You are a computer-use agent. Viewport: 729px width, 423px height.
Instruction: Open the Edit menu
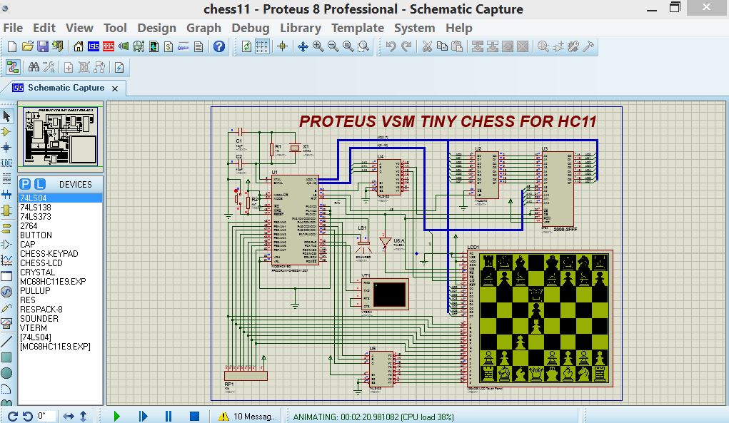pyautogui.click(x=44, y=28)
